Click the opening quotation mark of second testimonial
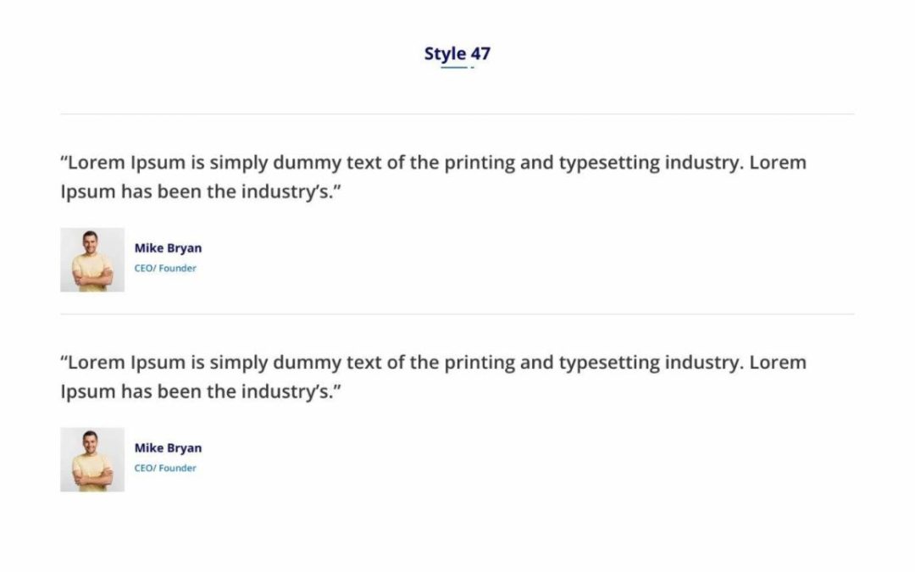Viewport: 915px width, 572px height. [64, 358]
